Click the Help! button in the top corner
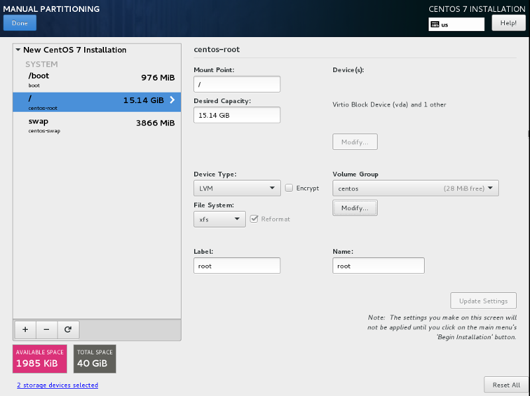Image resolution: width=530 pixels, height=396 pixels. point(508,22)
